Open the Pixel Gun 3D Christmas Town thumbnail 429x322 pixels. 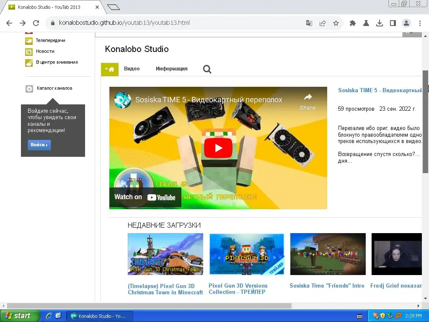pos(165,254)
